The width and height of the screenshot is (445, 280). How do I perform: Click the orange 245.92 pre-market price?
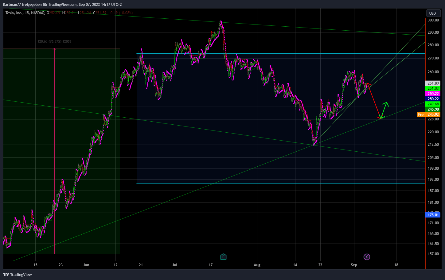pyautogui.click(x=433, y=115)
